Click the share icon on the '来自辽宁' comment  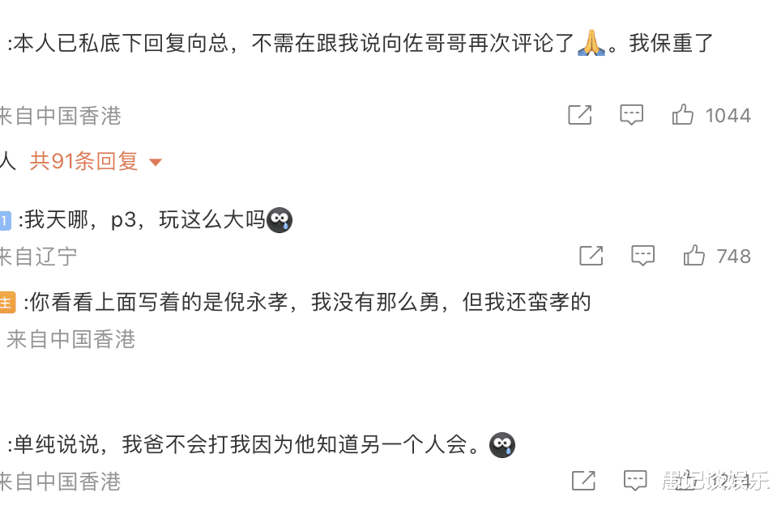[x=591, y=256]
